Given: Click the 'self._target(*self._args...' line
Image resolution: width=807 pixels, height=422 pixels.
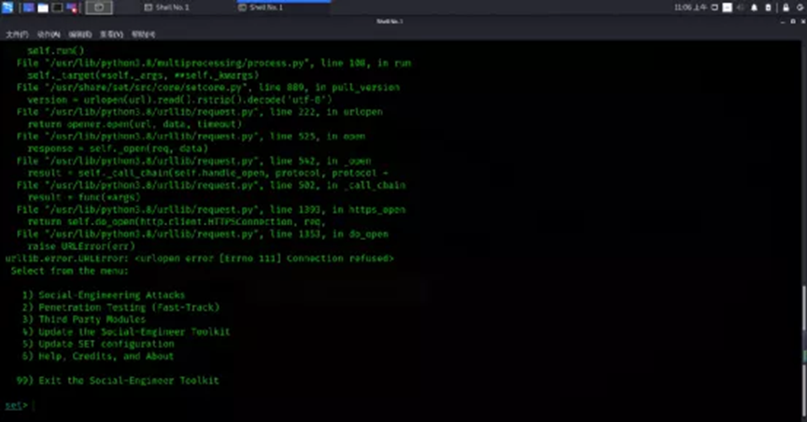Looking at the screenshot, I should (x=143, y=75).
